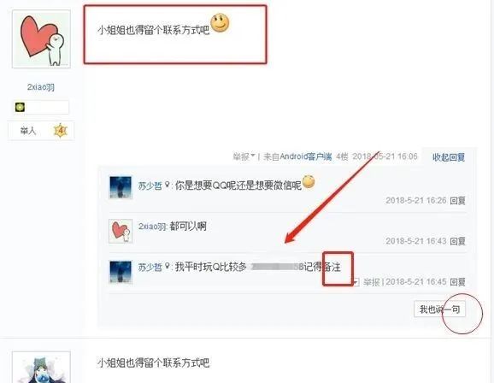Image resolution: width=494 pixels, height=383 pixels.
Task: Click the level 4 star badge
Action: [x=61, y=131]
